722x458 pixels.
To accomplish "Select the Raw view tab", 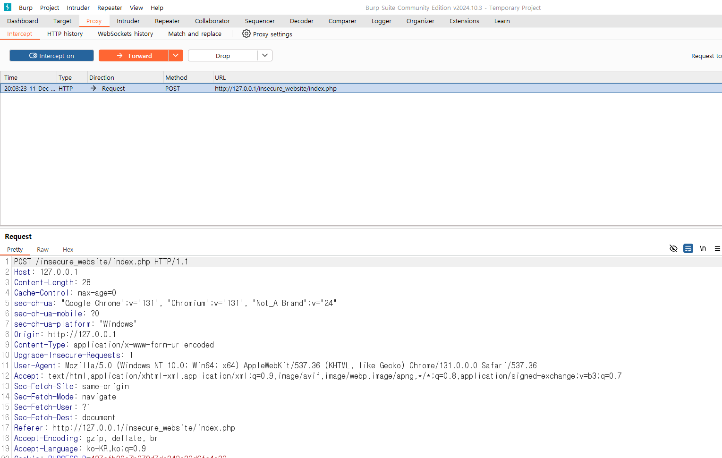I will click(42, 249).
